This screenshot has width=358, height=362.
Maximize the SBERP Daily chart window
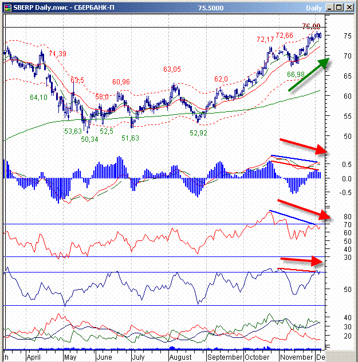pos(340,8)
